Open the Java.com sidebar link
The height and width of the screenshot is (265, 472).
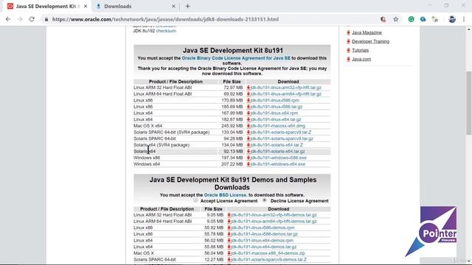click(x=361, y=59)
